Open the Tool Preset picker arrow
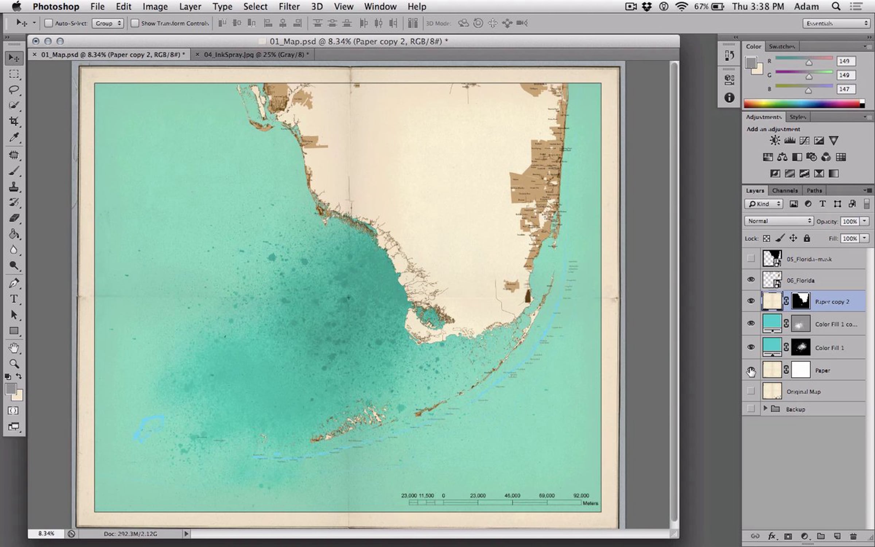The height and width of the screenshot is (547, 875). point(34,23)
